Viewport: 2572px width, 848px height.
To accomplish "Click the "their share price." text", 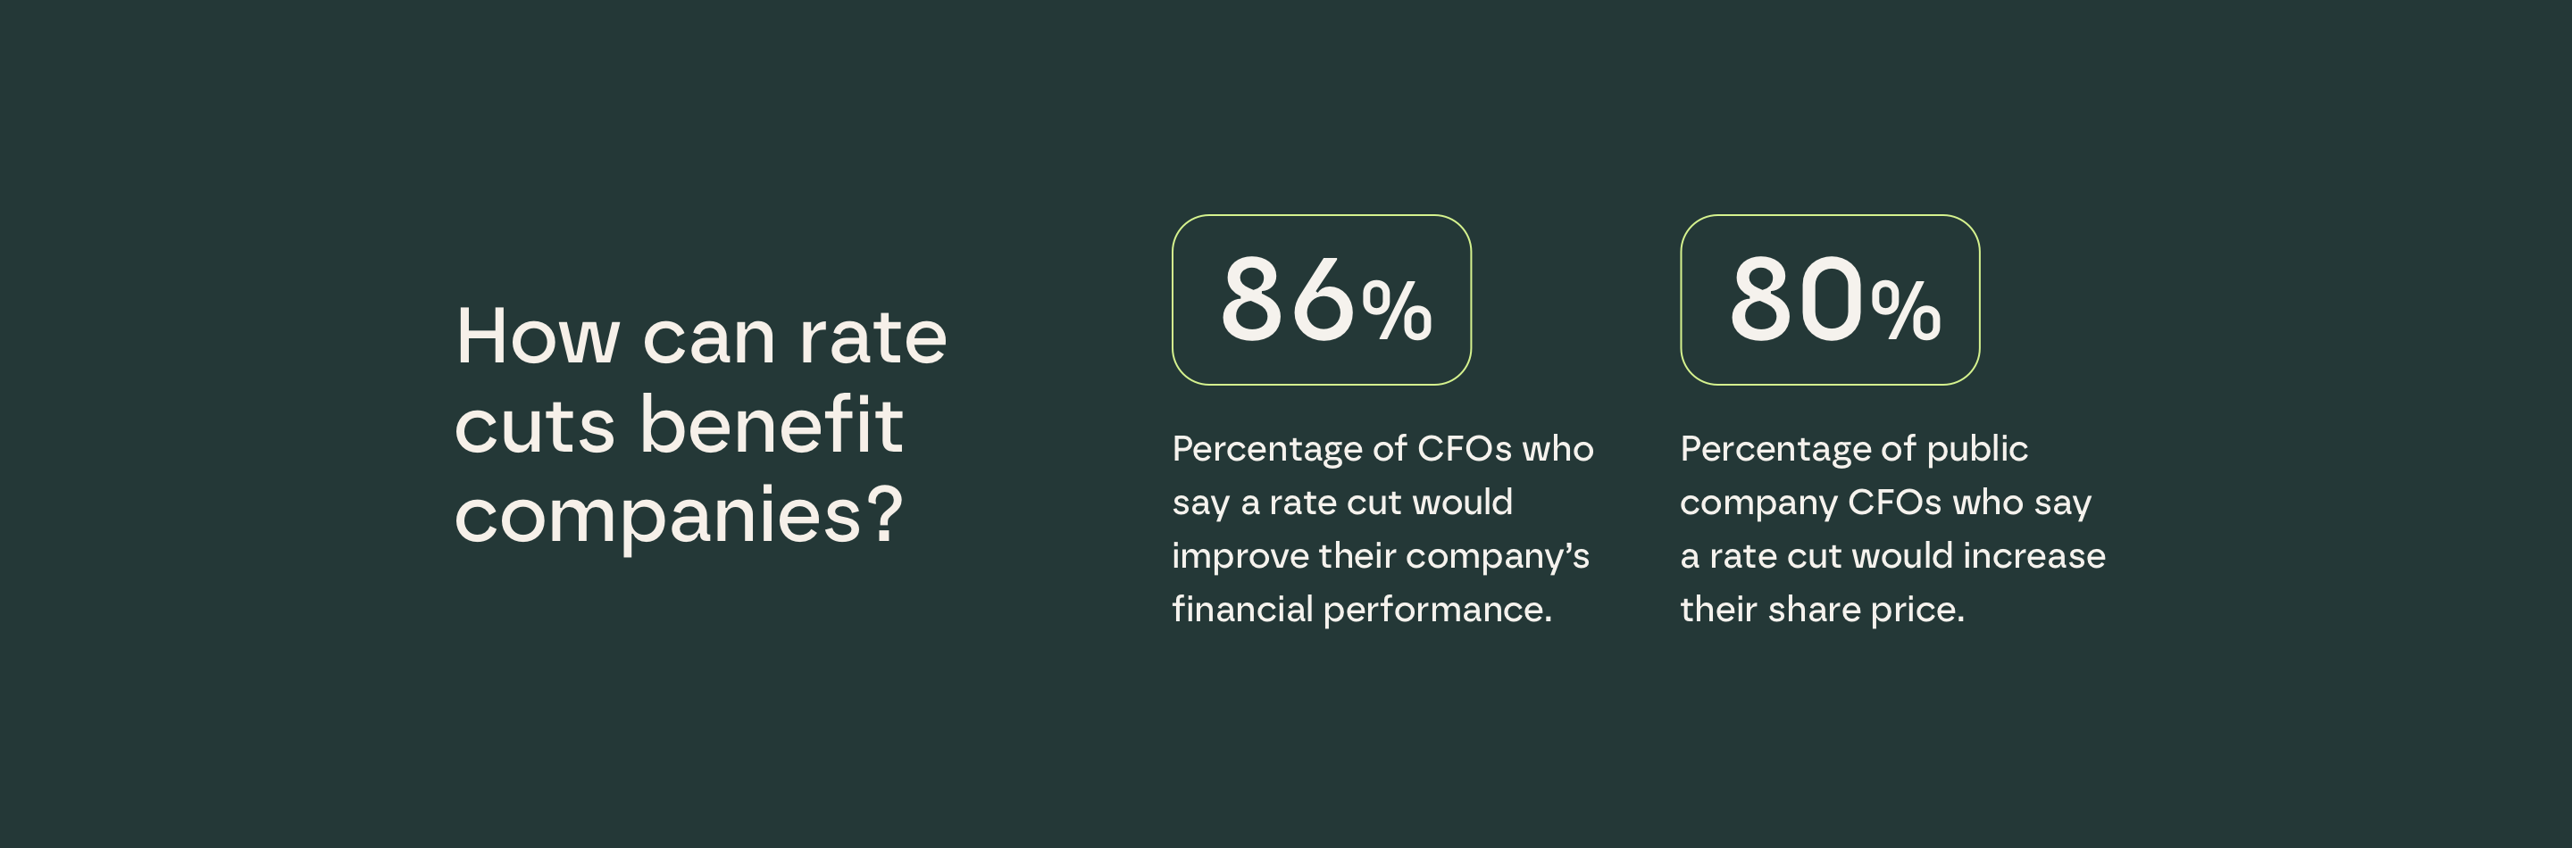I will coord(1822,610).
